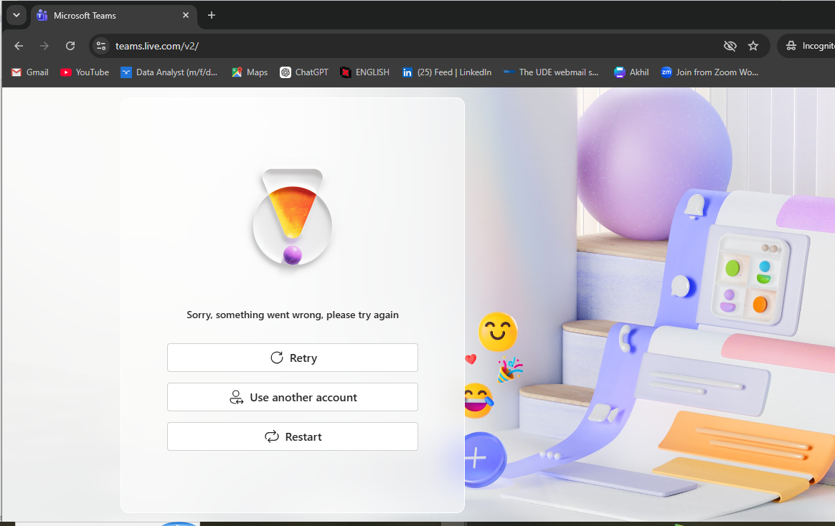The height and width of the screenshot is (526, 835).
Task: Click the Restart button
Action: (x=293, y=436)
